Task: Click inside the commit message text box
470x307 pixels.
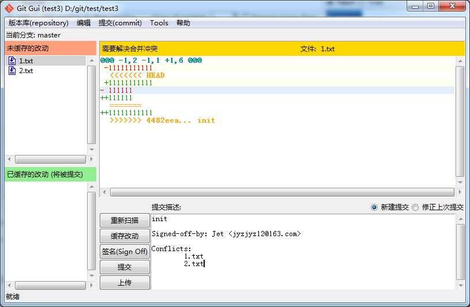Action: point(303,252)
